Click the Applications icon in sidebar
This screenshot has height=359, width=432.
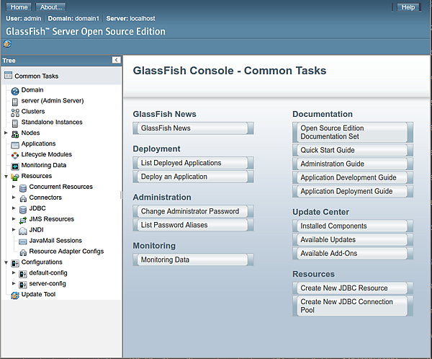[x=14, y=144]
